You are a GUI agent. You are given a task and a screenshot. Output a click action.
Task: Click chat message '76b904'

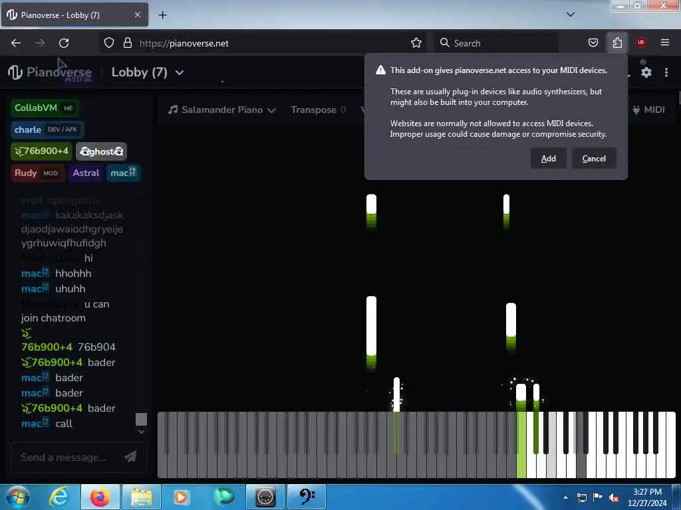click(96, 347)
